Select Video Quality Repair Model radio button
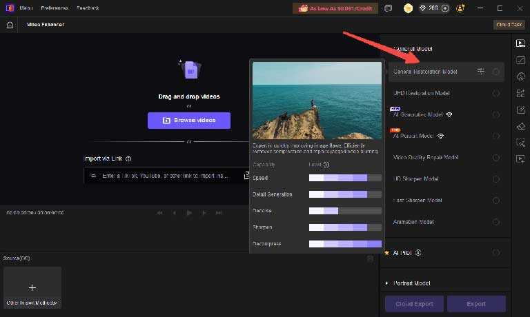The width and height of the screenshot is (530, 317). [496, 158]
